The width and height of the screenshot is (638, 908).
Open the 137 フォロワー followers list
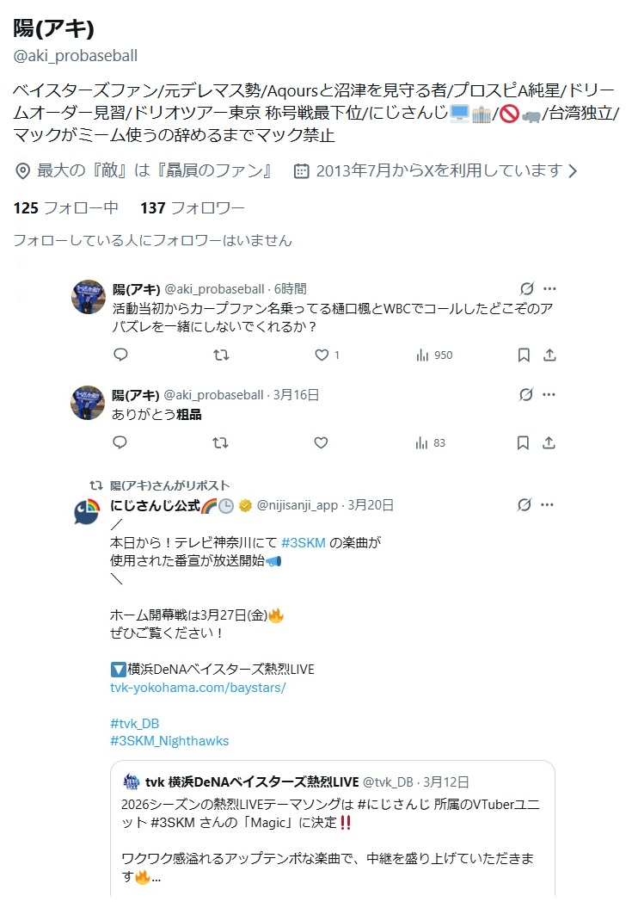[x=193, y=207]
